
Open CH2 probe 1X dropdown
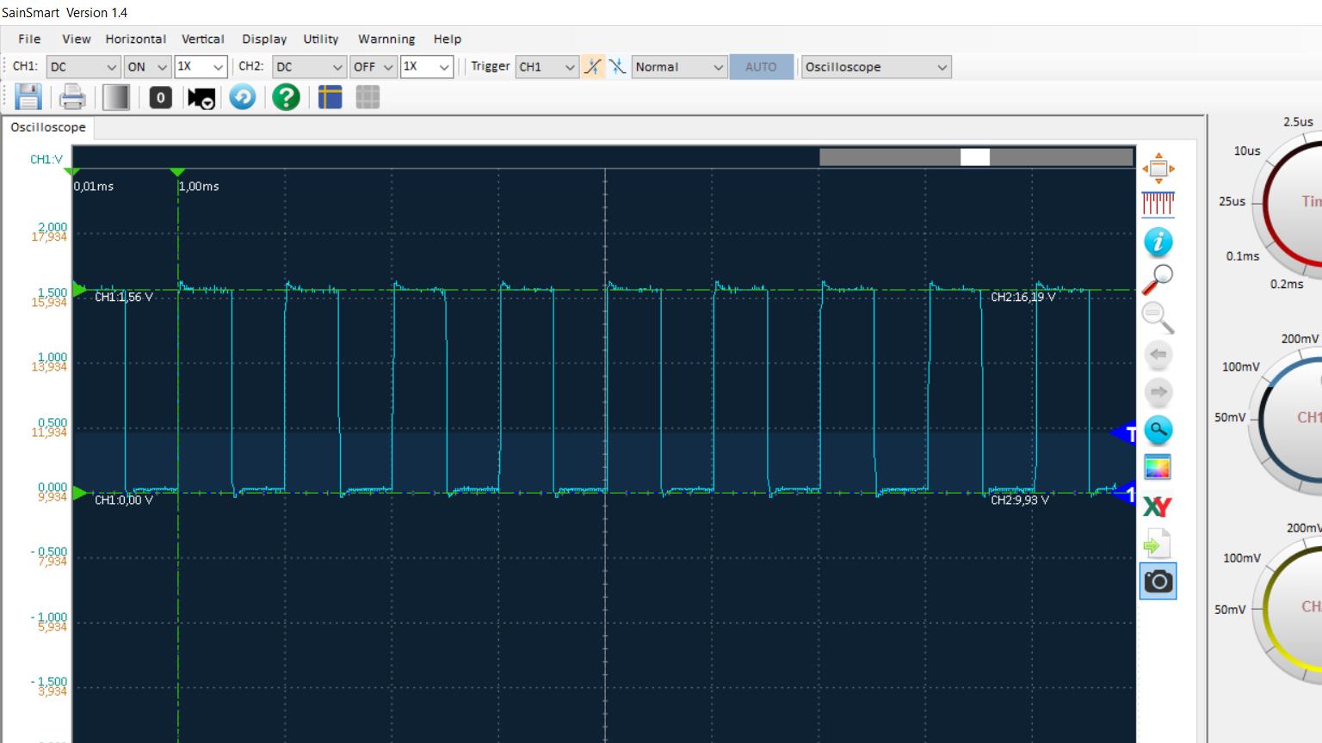point(427,66)
